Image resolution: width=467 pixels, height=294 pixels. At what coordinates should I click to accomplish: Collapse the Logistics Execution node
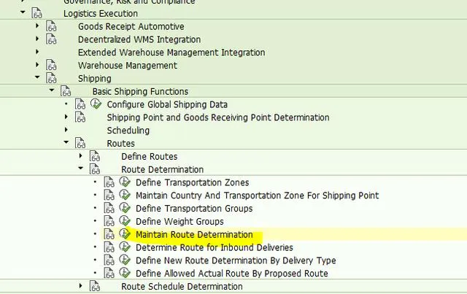click(23, 13)
